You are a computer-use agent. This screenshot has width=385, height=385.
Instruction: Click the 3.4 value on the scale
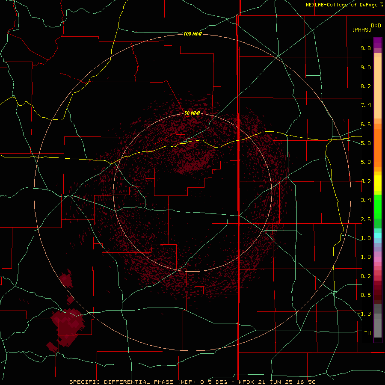pos(366,200)
